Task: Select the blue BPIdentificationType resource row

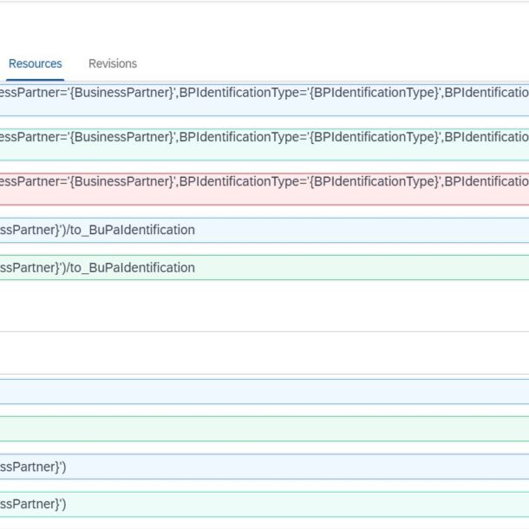Action: click(264, 101)
